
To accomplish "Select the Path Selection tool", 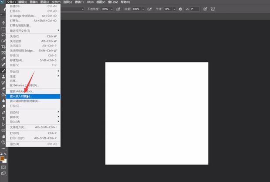I will [x=3, y=125].
